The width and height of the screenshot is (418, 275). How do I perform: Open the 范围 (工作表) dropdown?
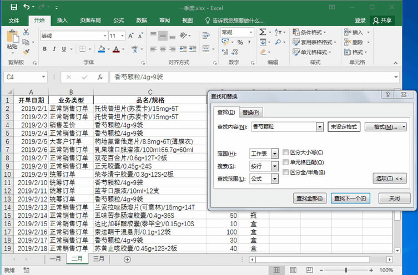(275, 154)
